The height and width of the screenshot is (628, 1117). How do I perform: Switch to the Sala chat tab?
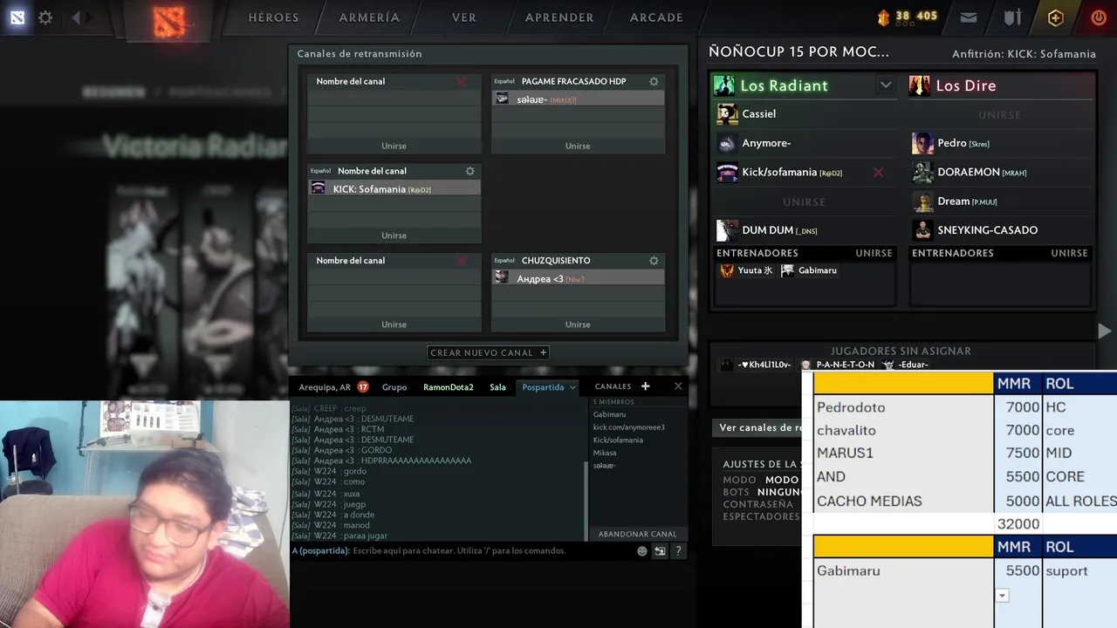click(497, 387)
